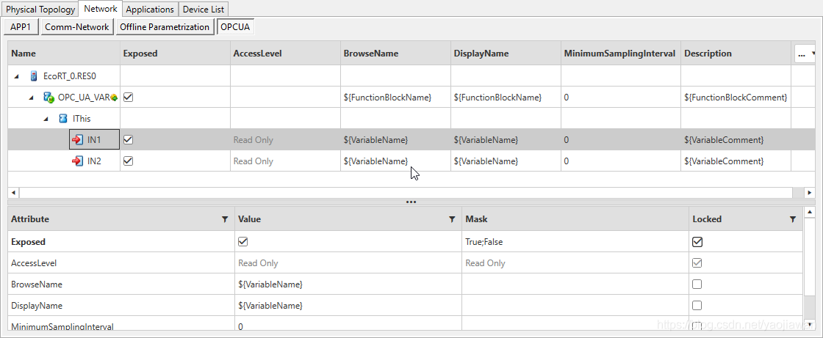Collapse the EcoRT_0.RES0 tree node

[x=17, y=76]
